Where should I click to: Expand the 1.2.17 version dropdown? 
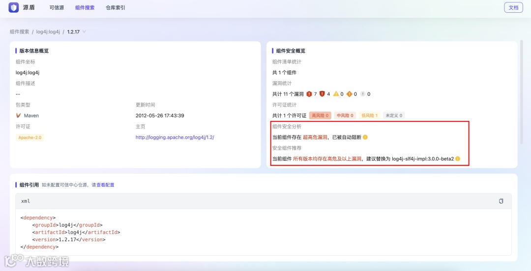coord(76,31)
